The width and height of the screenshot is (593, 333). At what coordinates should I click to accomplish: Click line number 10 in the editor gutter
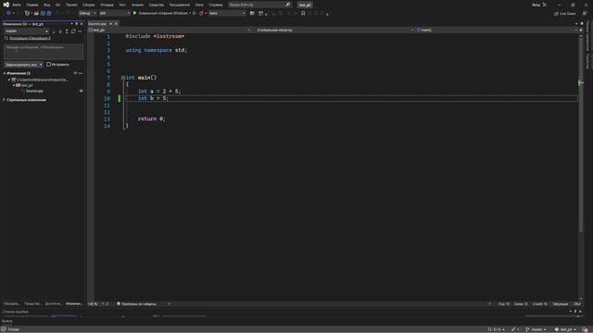point(107,99)
